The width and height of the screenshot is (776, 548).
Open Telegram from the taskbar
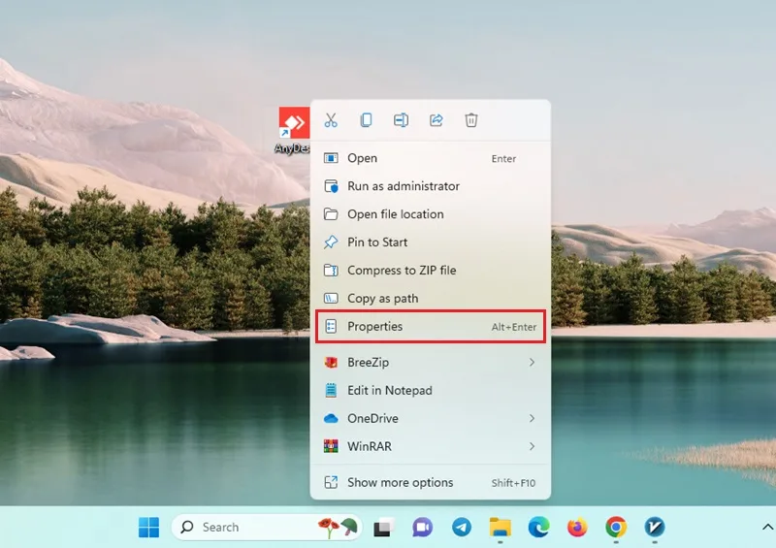click(462, 528)
